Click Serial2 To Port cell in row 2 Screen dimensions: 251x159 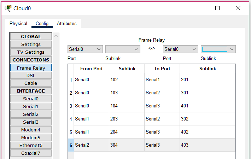(162, 93)
